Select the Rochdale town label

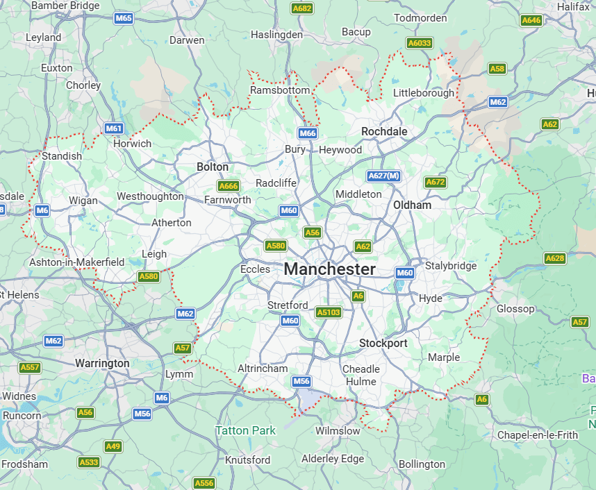coord(384,131)
